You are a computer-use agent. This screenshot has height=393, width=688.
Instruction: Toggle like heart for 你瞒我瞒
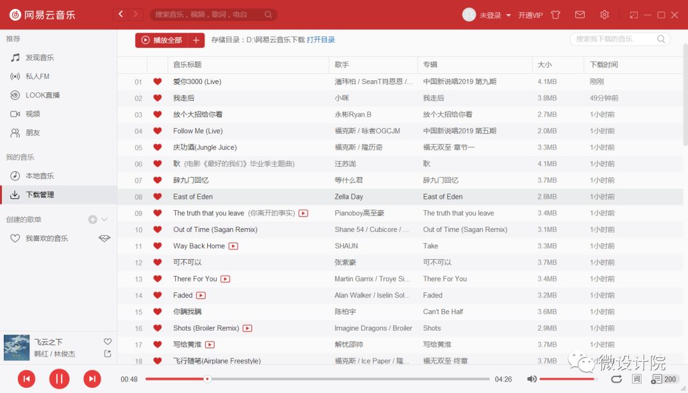[157, 312]
